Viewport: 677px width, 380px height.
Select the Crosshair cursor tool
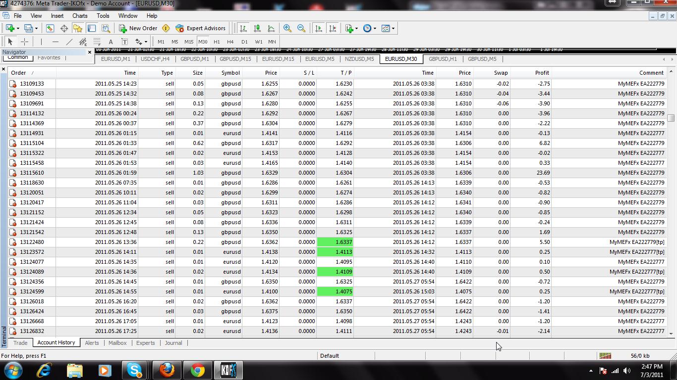click(24, 42)
